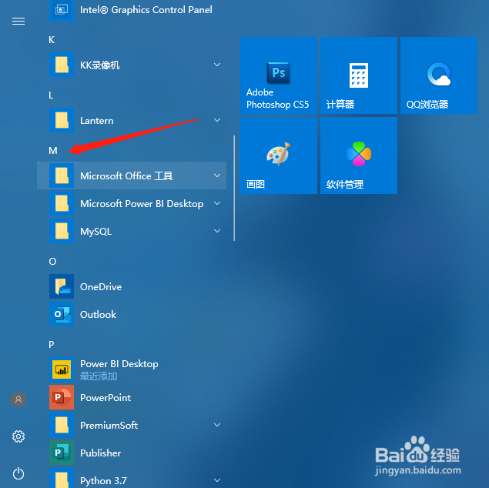Expand the KK录像机 folder chevron

point(217,65)
